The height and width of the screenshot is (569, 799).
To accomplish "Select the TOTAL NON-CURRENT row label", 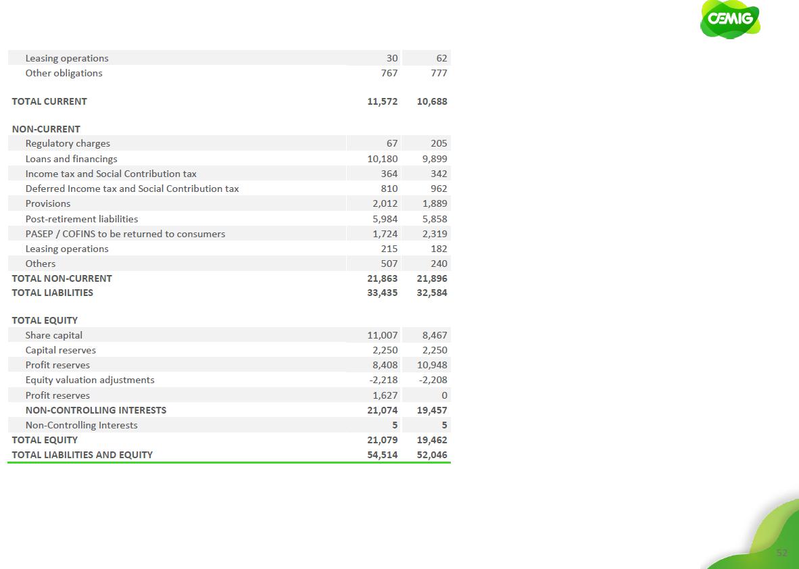I will coord(62,278).
